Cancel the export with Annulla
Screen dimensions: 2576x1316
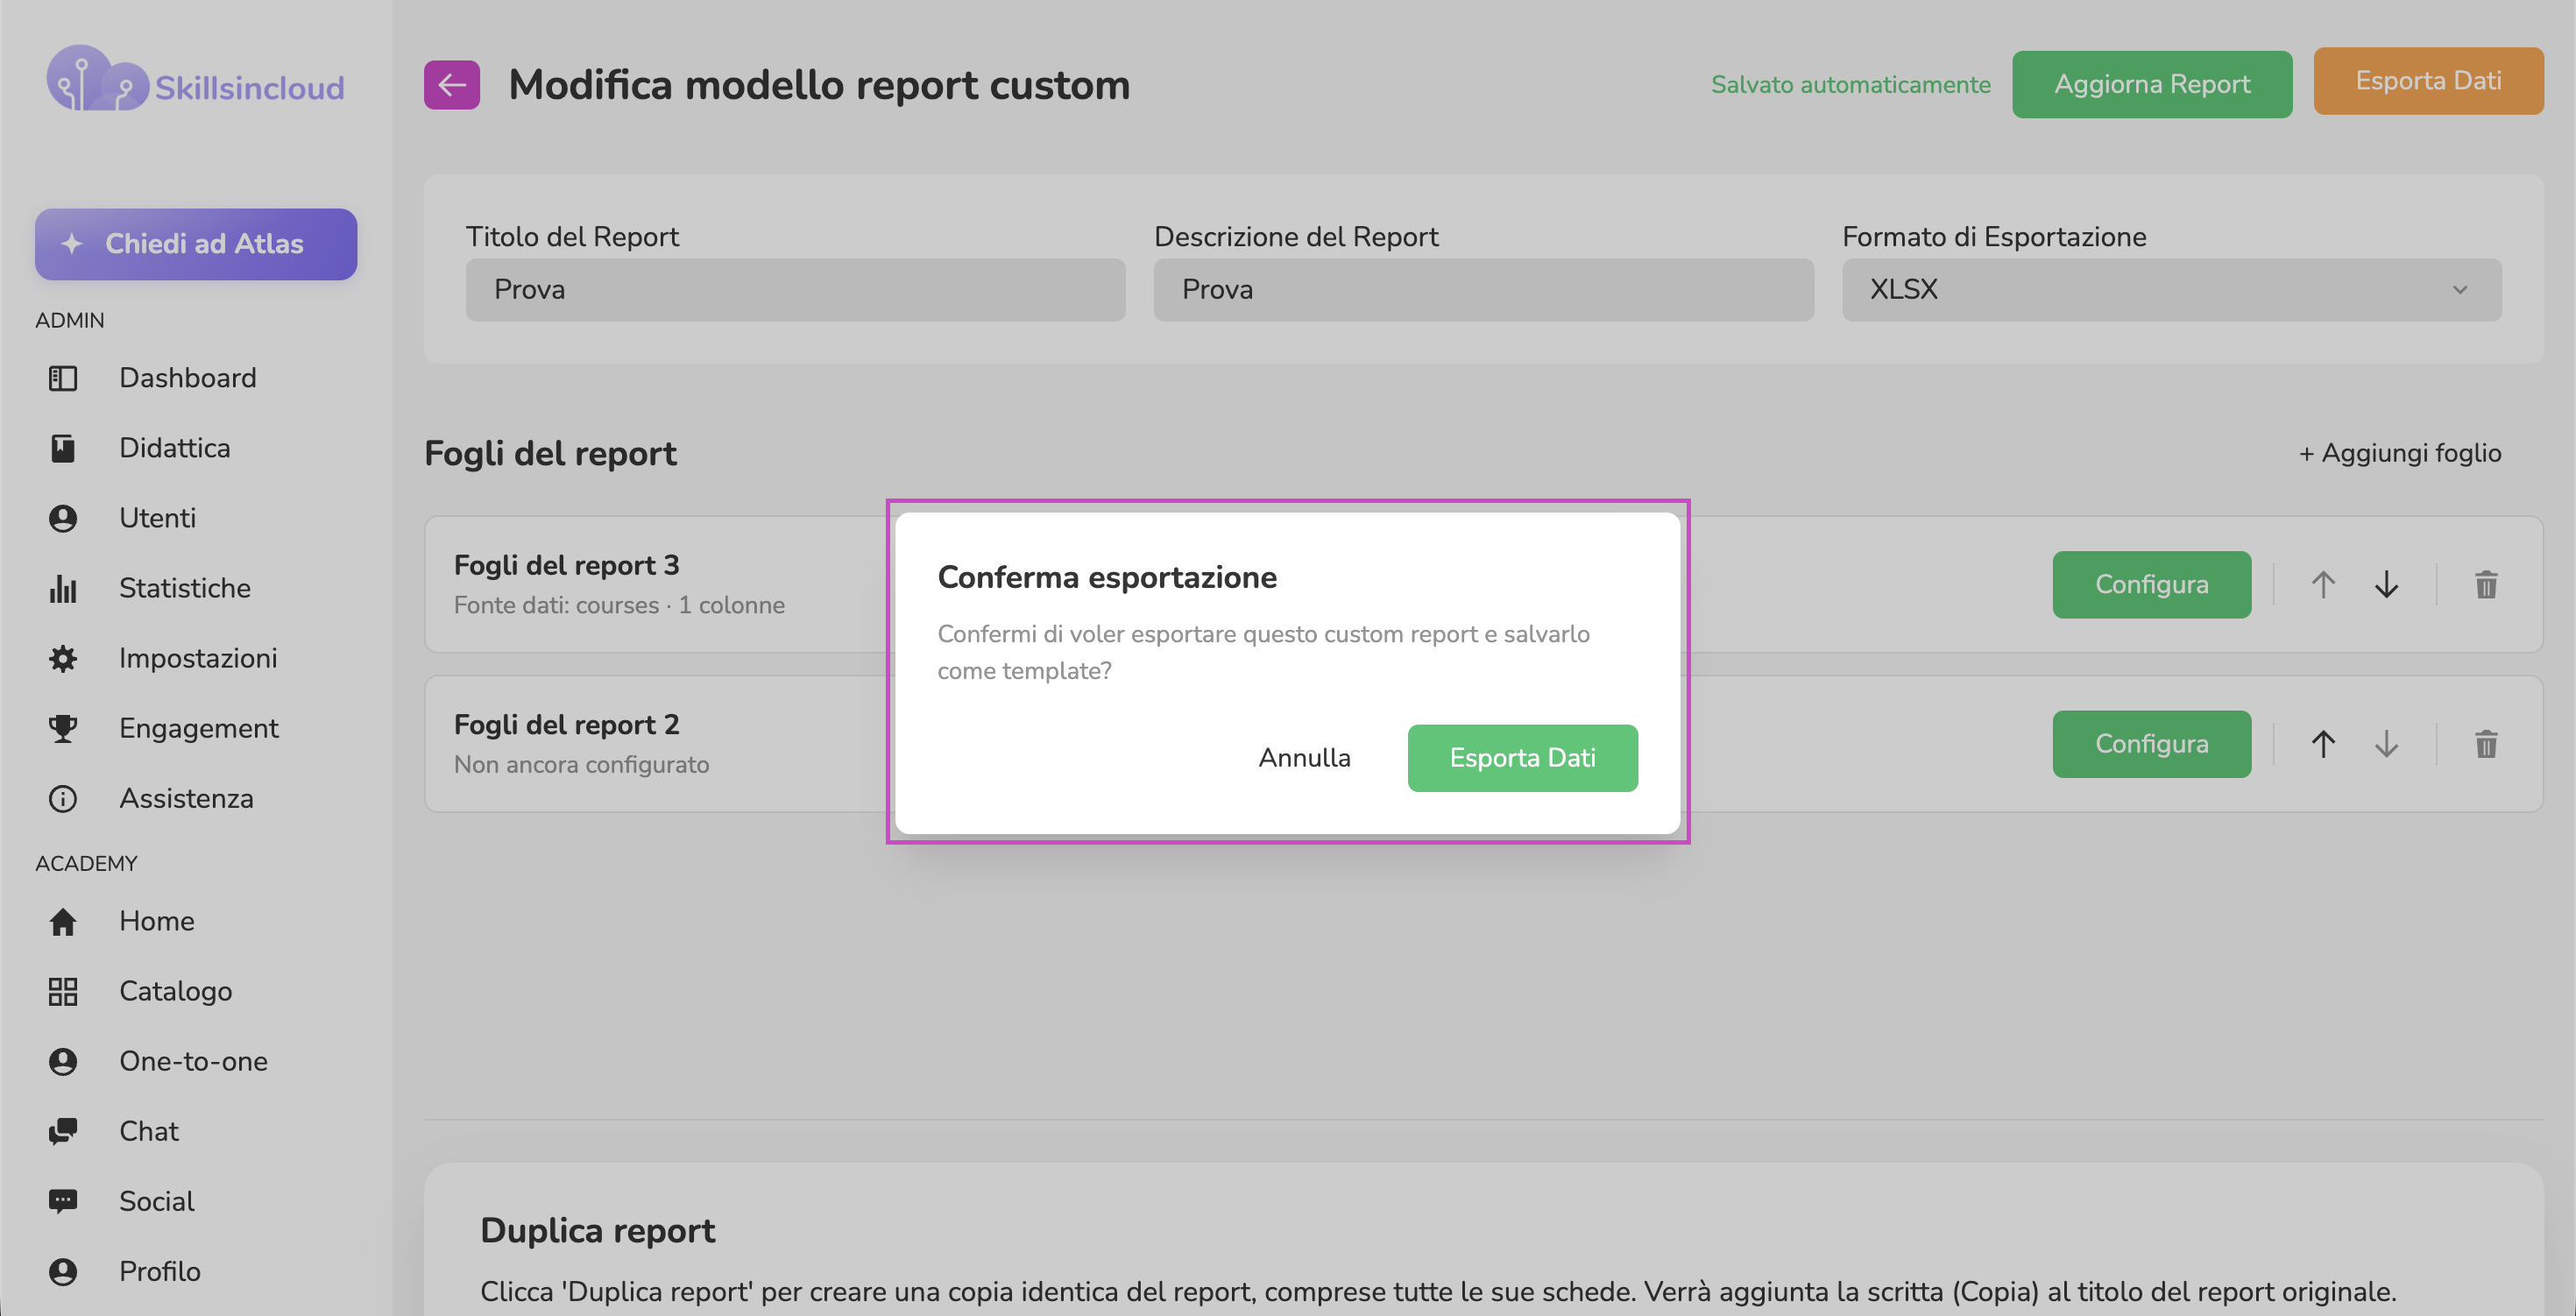tap(1304, 758)
